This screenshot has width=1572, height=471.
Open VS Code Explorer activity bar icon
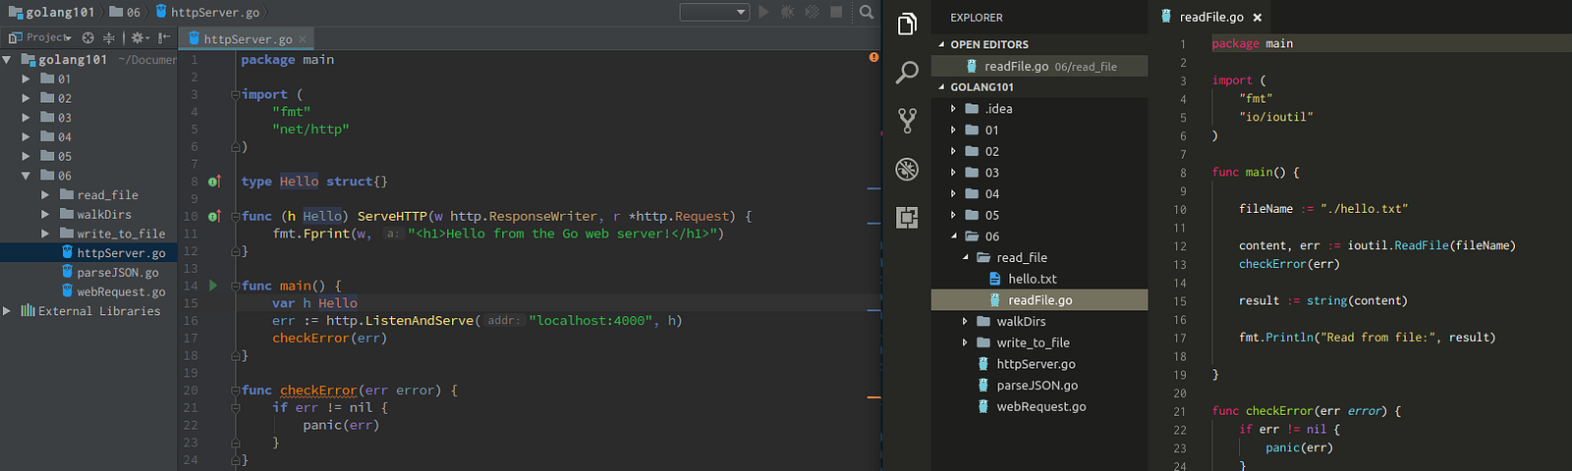[x=907, y=24]
